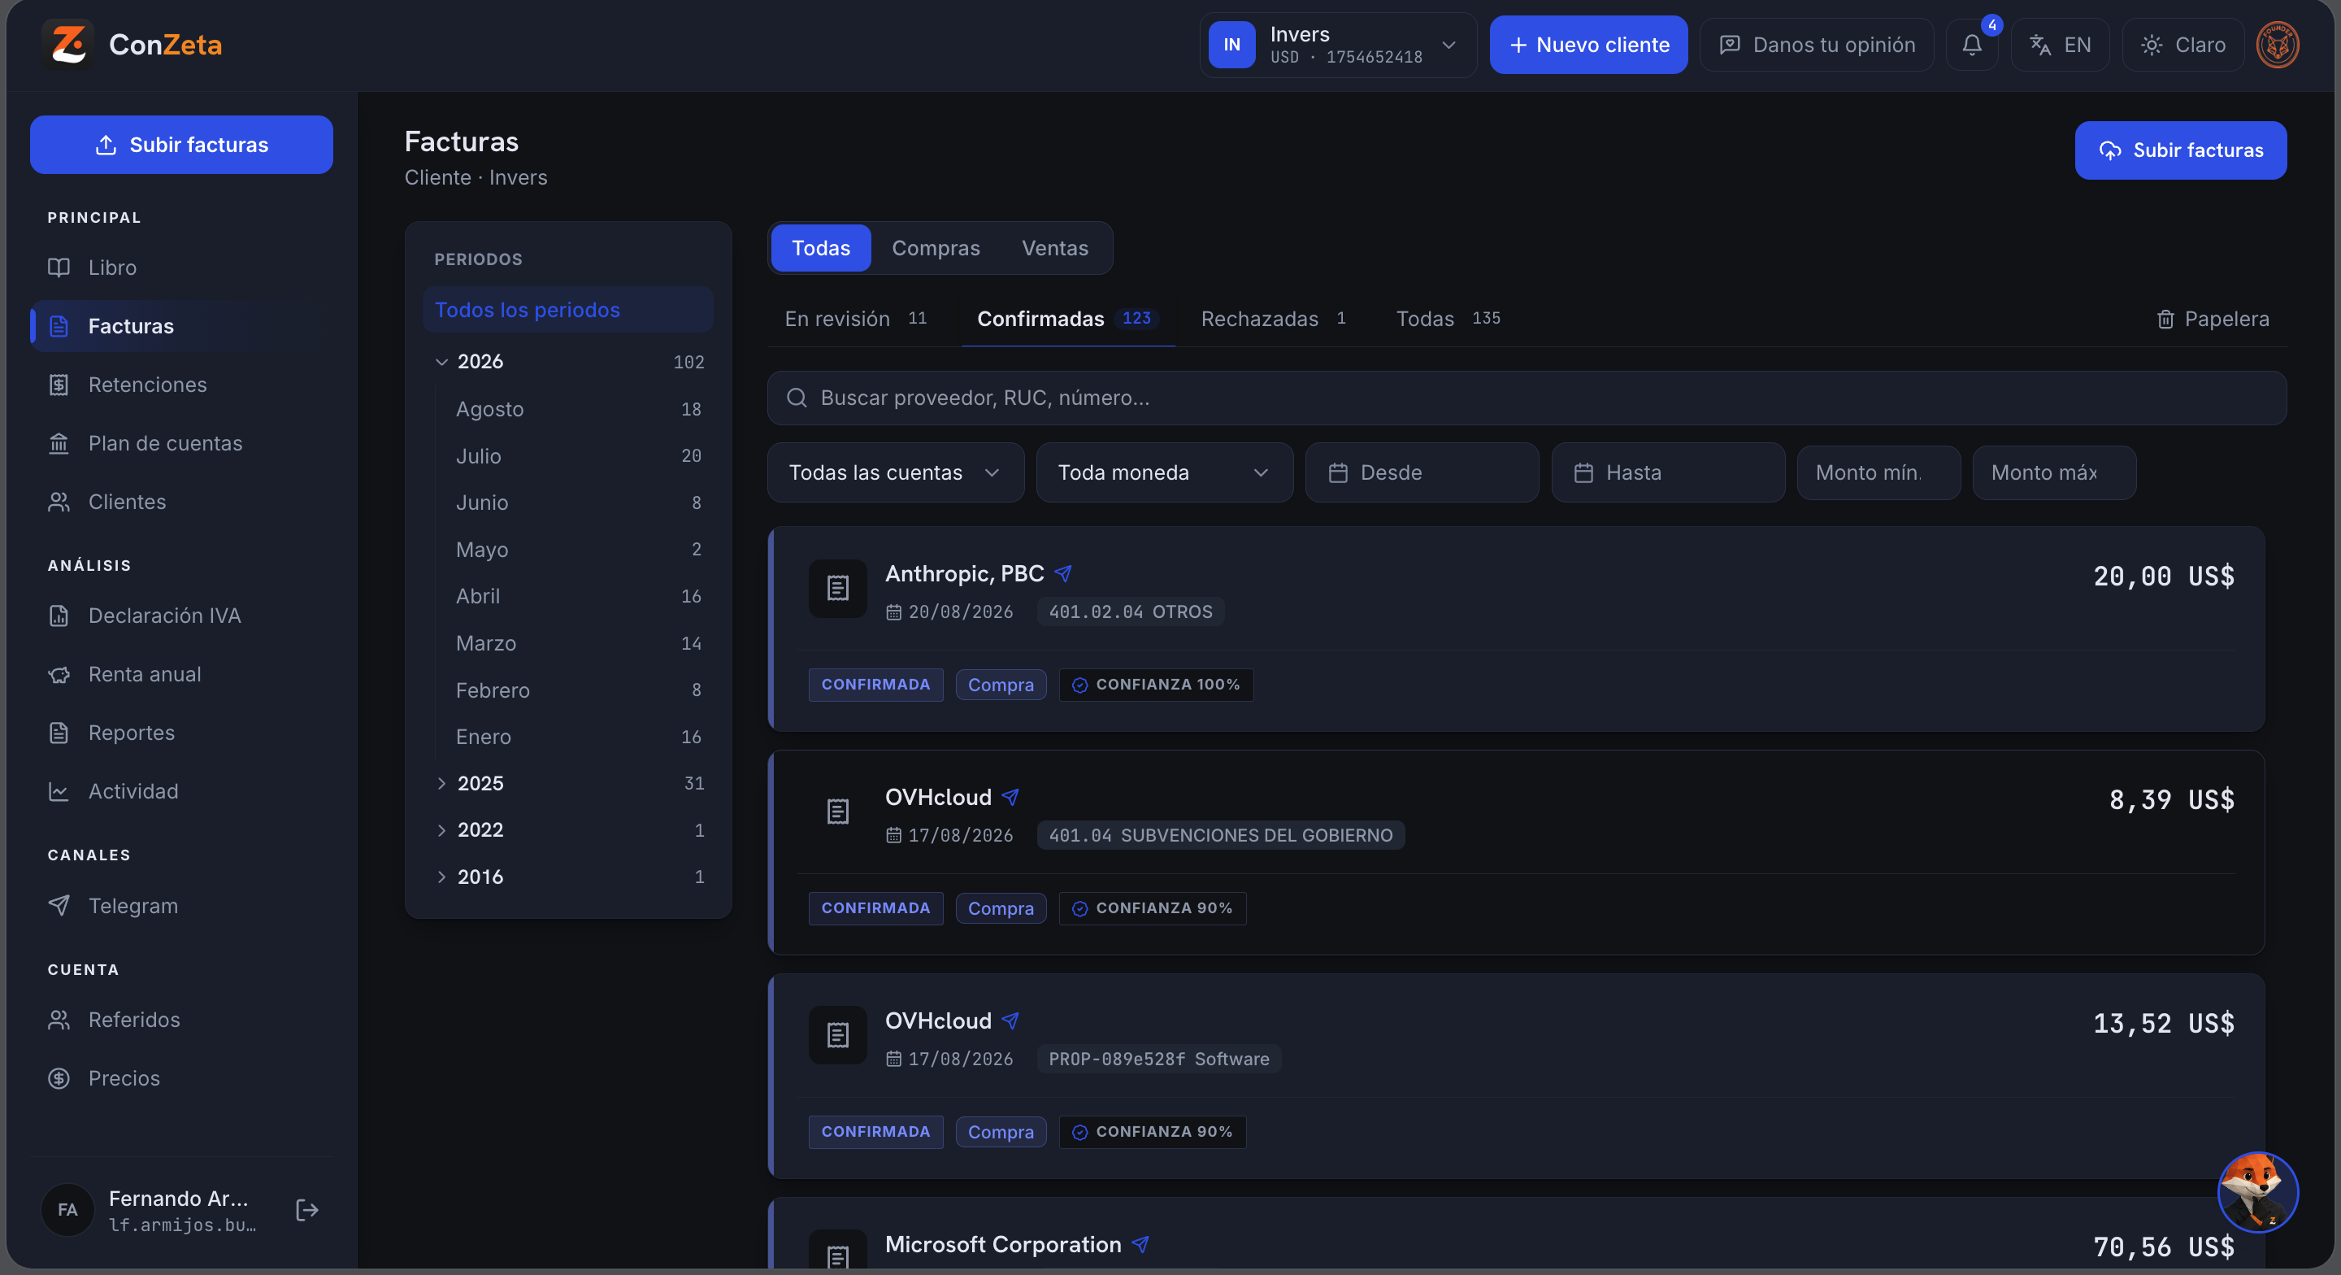
Task: Click the SUBVENCIONES DEL GOBIERNO account tag
Action: [x=1220, y=836]
